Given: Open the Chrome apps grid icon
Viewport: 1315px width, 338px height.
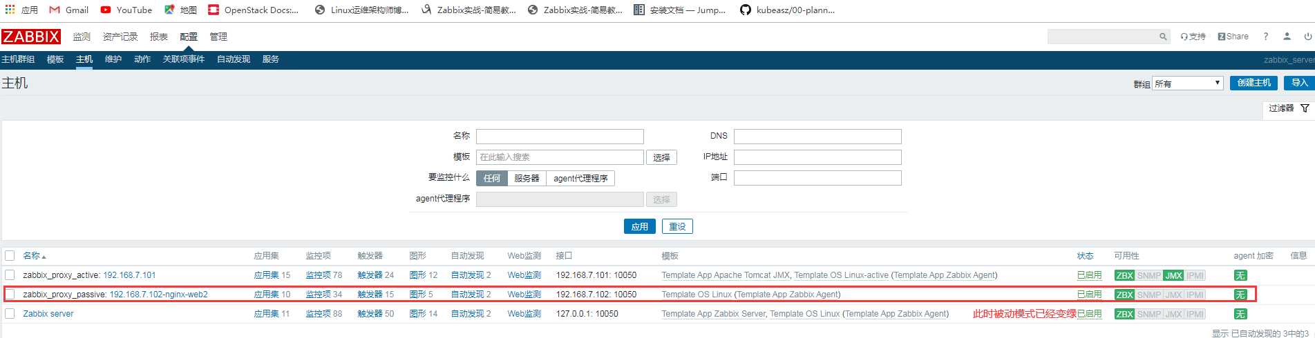Looking at the screenshot, I should coord(10,10).
